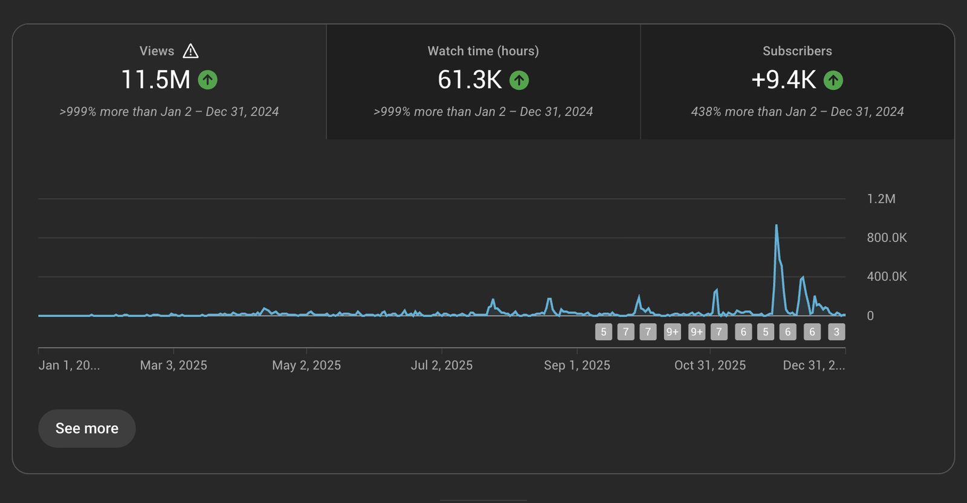This screenshot has width=967, height=503.
Task: Click the 1.2M axis label
Action: pos(881,199)
